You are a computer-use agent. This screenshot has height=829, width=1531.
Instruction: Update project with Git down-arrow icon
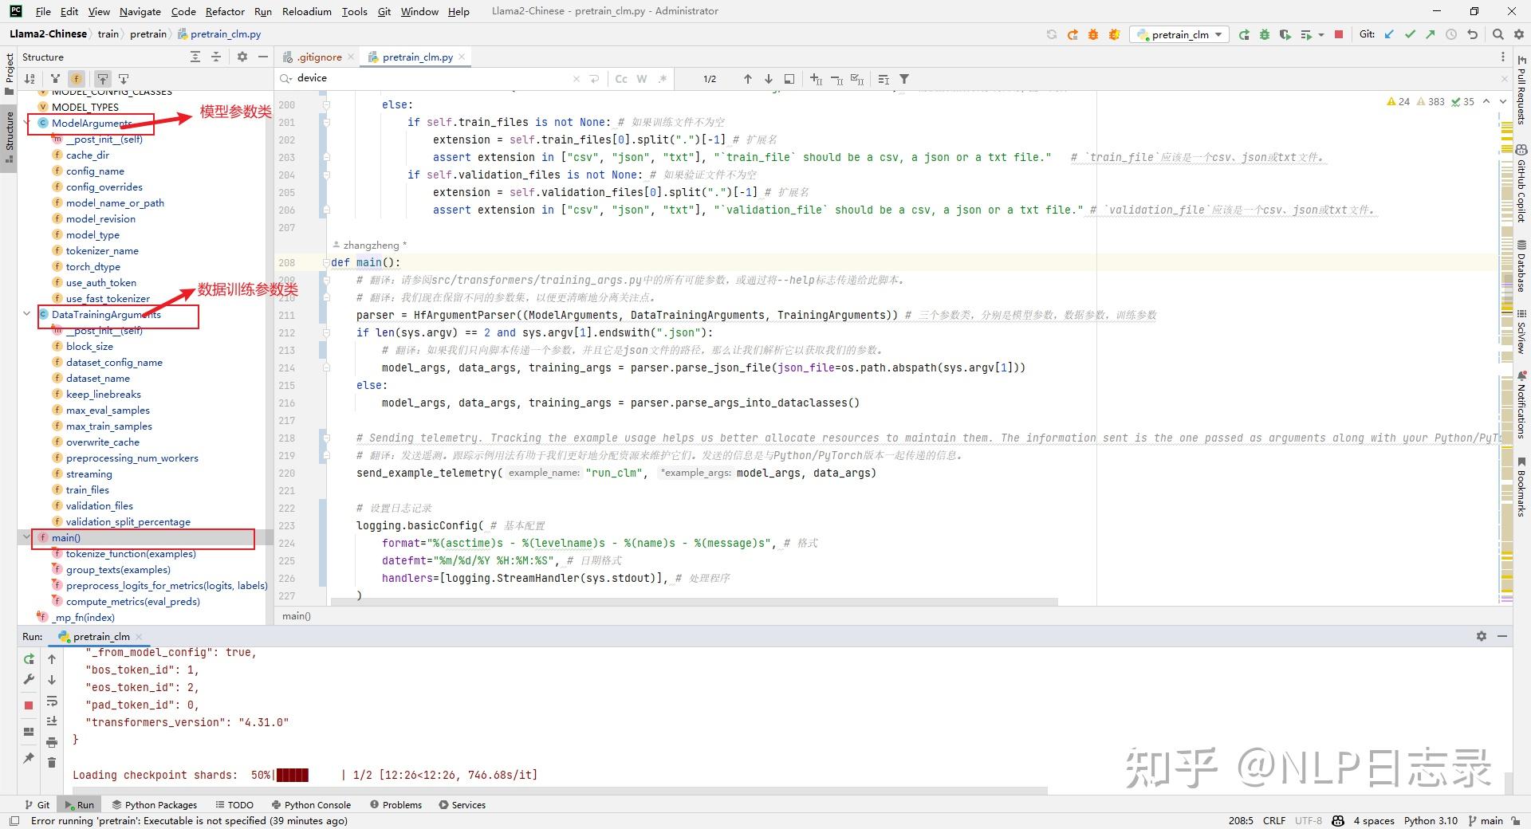point(1389,34)
